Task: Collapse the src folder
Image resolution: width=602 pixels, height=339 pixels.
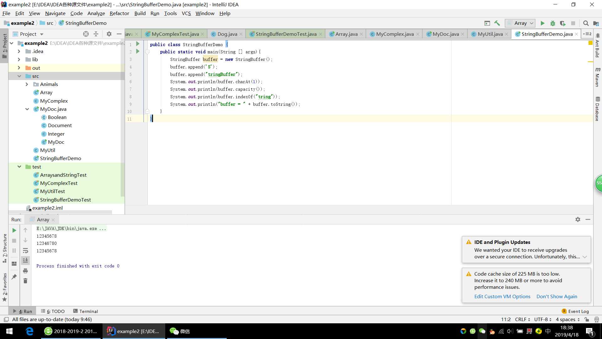Action: (x=19, y=76)
